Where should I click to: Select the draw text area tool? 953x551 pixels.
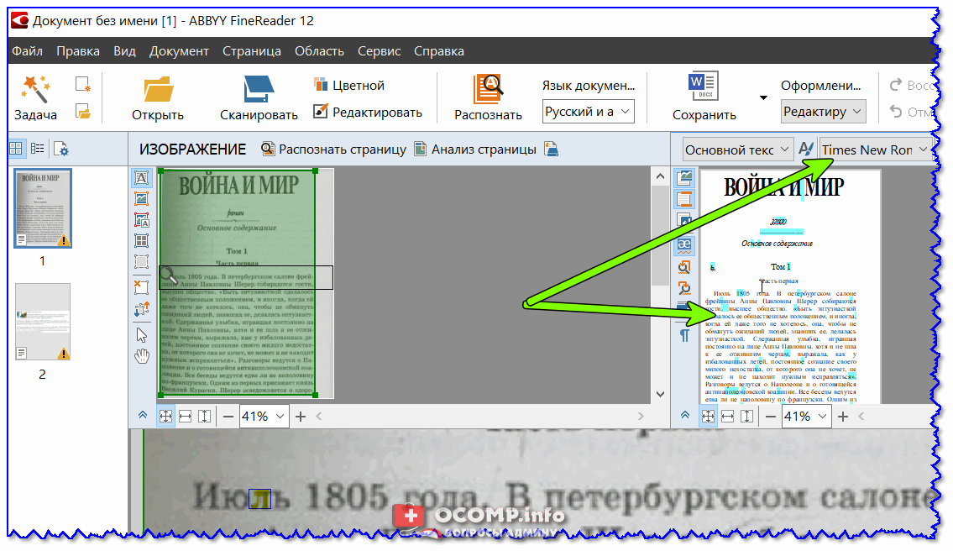coord(141,177)
